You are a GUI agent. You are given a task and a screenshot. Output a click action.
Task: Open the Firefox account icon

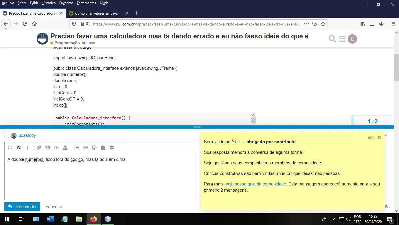381,24
